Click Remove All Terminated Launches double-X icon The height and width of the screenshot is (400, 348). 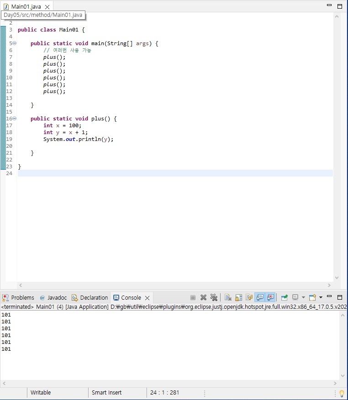(214, 297)
